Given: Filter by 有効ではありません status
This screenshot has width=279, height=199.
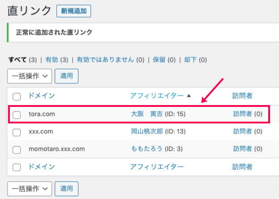Looking at the screenshot, I should [x=105, y=60].
